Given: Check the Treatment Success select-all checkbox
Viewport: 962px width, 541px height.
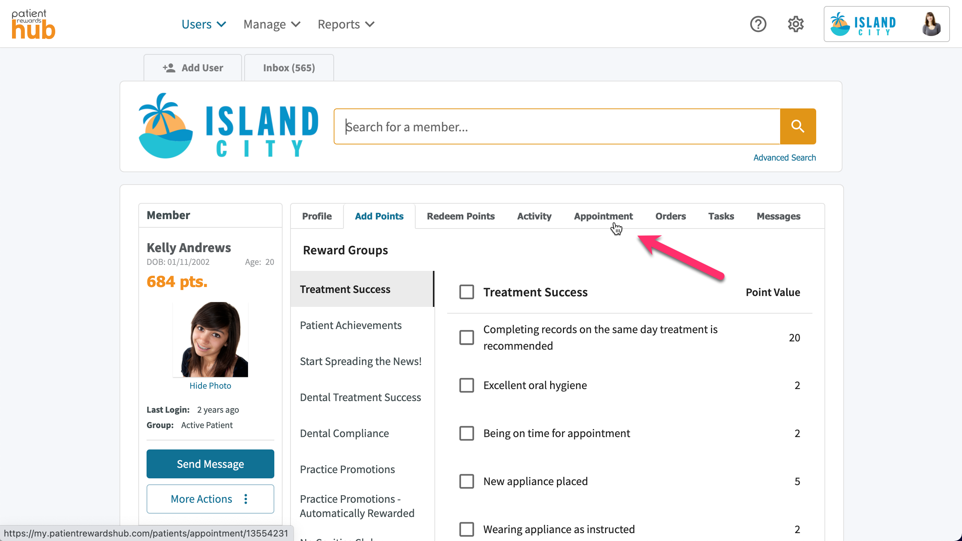Looking at the screenshot, I should 467,292.
